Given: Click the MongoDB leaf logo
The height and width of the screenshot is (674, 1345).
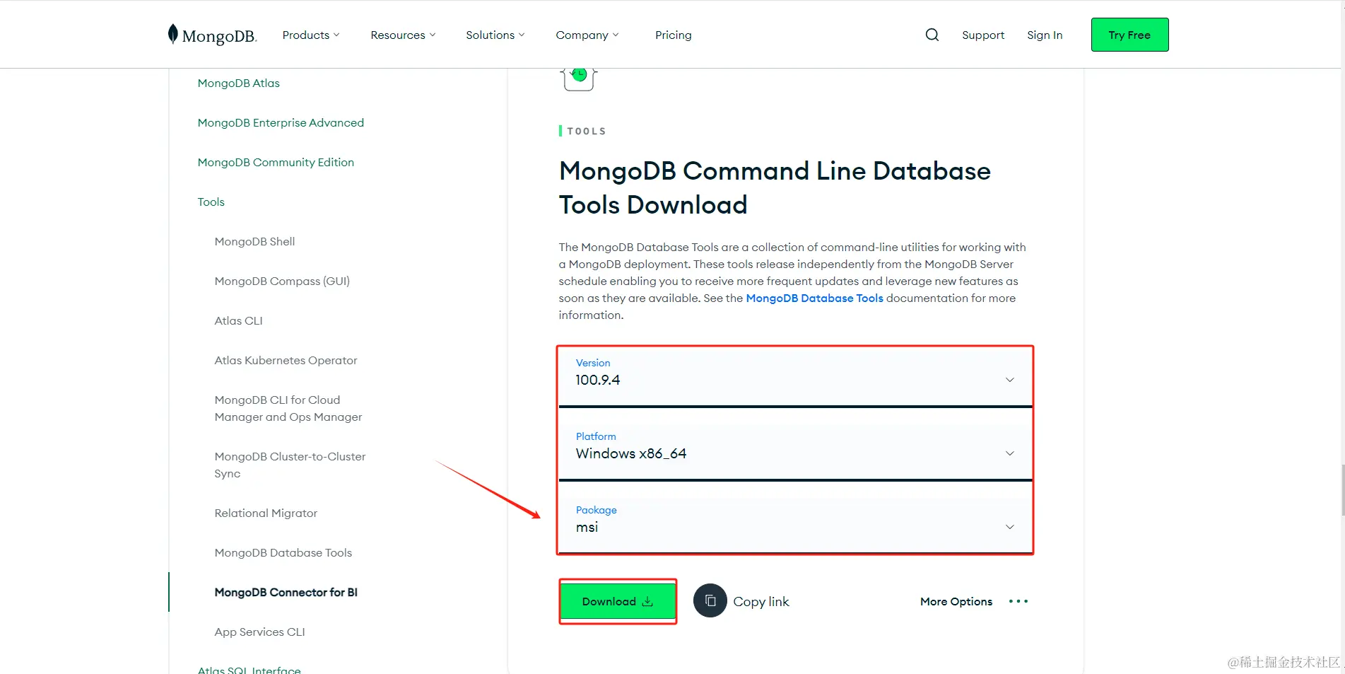Looking at the screenshot, I should [x=172, y=33].
